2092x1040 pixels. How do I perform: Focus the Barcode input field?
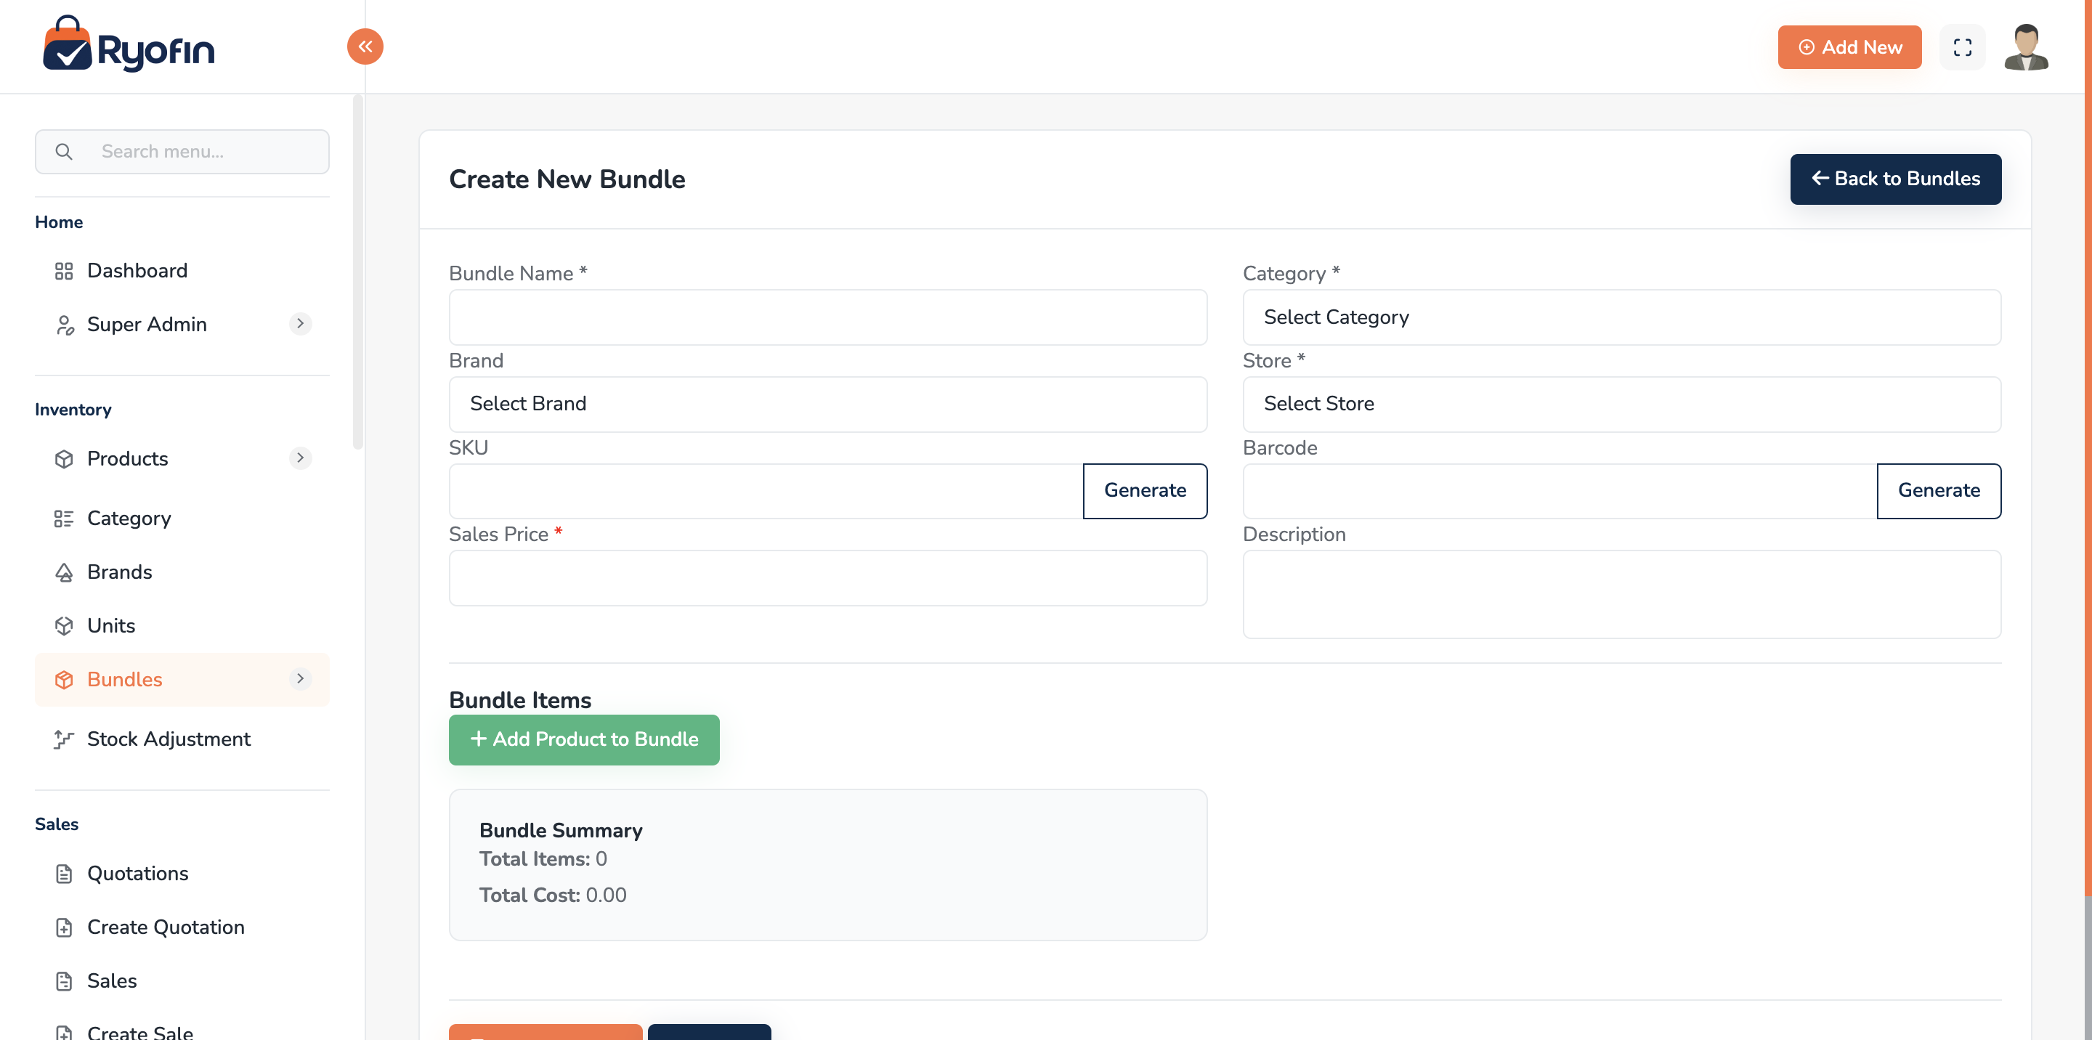pyautogui.click(x=1560, y=491)
